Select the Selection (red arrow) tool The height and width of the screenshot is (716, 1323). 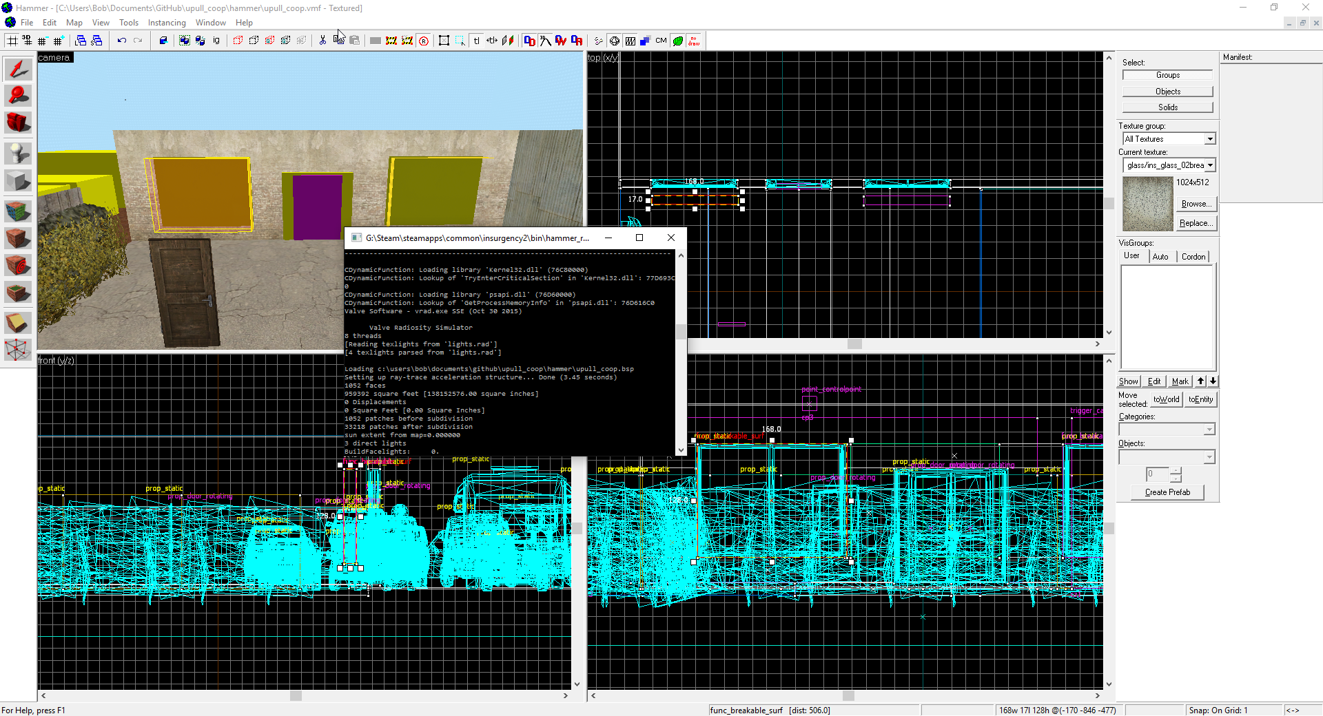18,69
